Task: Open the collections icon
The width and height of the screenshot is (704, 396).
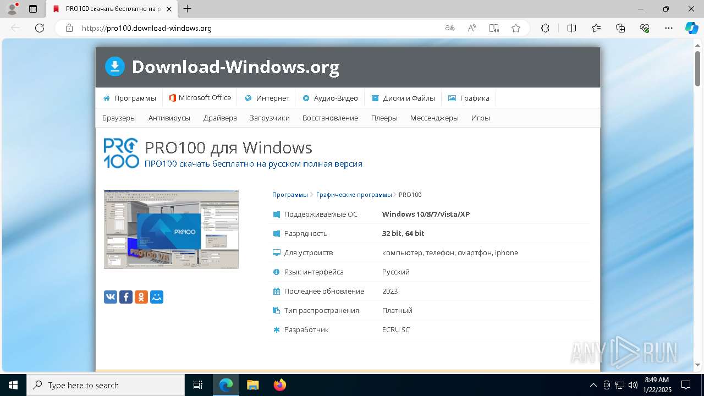Action: tap(620, 28)
